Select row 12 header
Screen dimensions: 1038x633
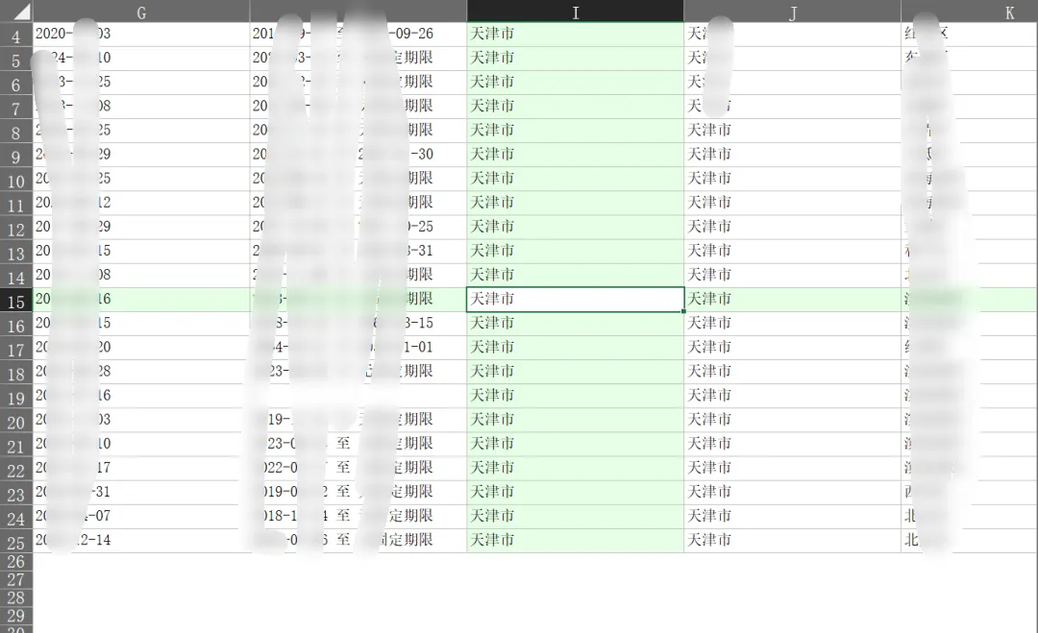click(x=16, y=228)
